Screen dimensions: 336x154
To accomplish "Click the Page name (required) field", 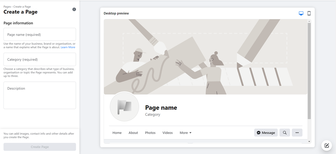I will click(40, 34).
